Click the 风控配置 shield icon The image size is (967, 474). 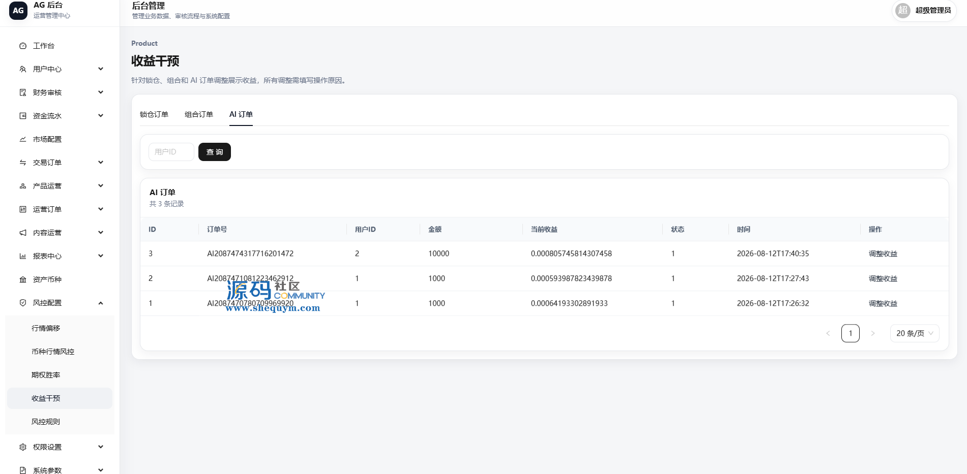[x=23, y=303]
